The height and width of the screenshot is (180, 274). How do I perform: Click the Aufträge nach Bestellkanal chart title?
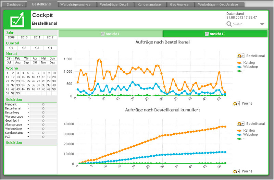click(x=162, y=42)
